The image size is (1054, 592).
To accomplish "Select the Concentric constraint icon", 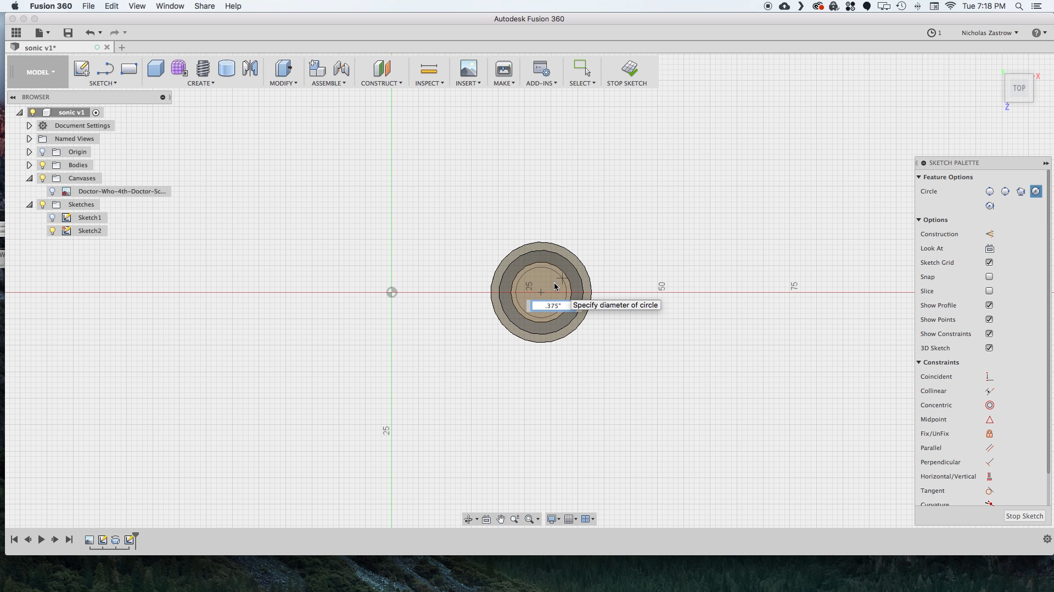I will pos(989,405).
